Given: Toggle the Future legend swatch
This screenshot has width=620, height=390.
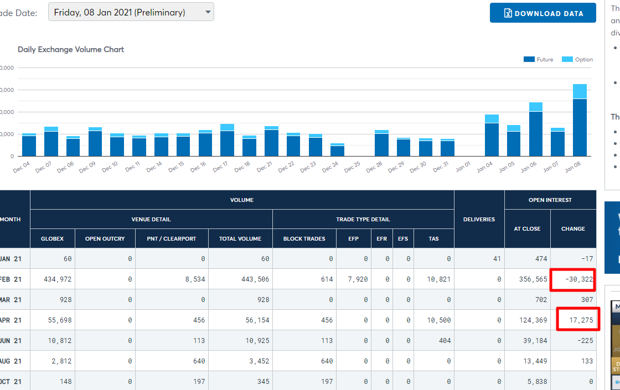Looking at the screenshot, I should click(x=529, y=59).
